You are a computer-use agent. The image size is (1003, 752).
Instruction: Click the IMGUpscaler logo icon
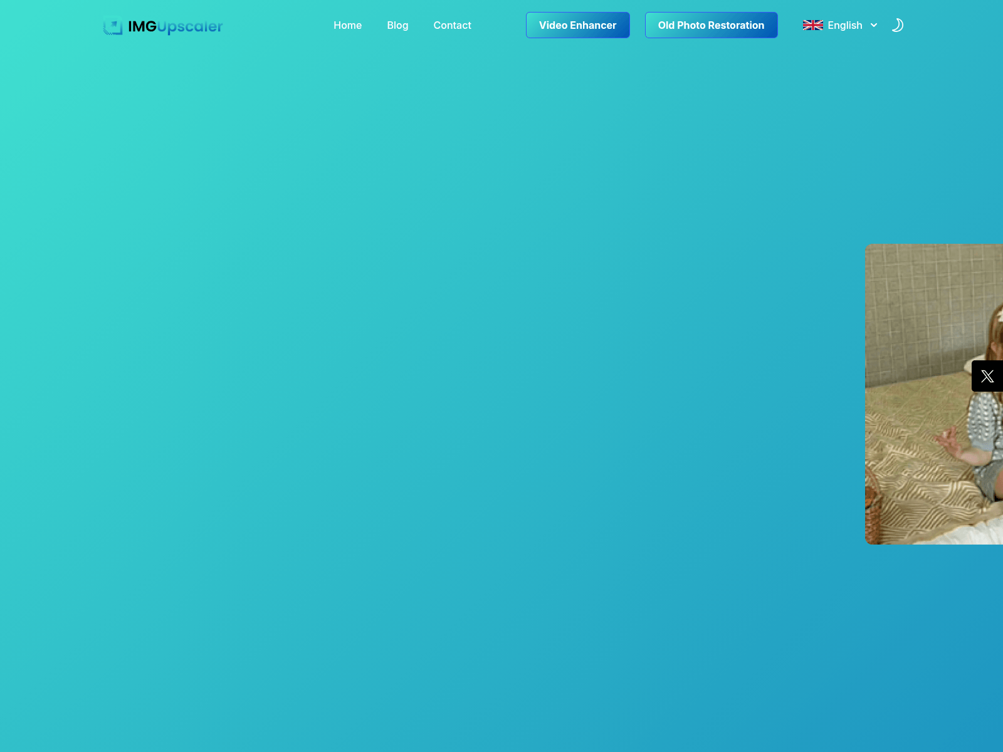113,25
